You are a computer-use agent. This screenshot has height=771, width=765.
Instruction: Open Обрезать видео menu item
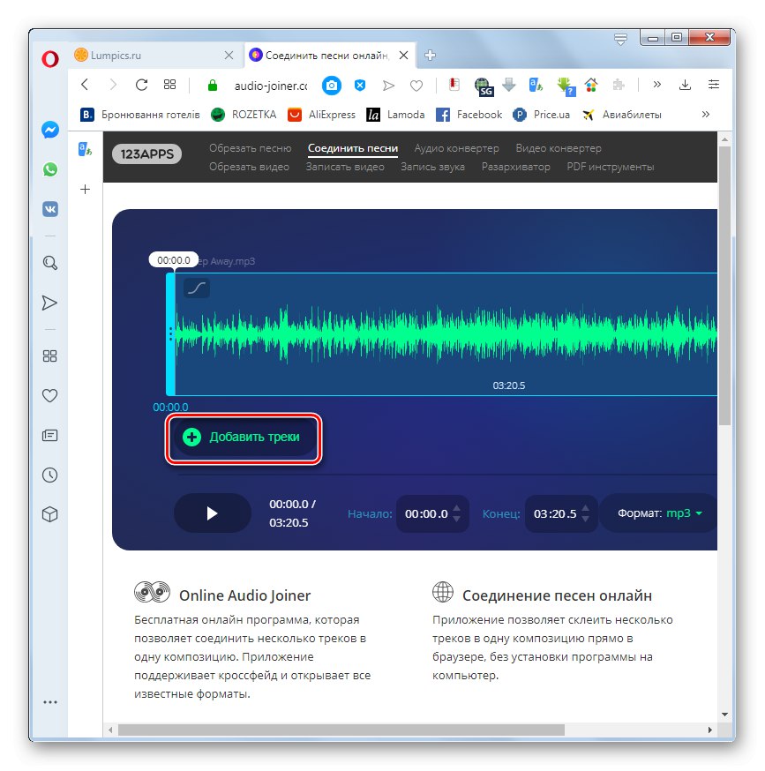tap(249, 167)
